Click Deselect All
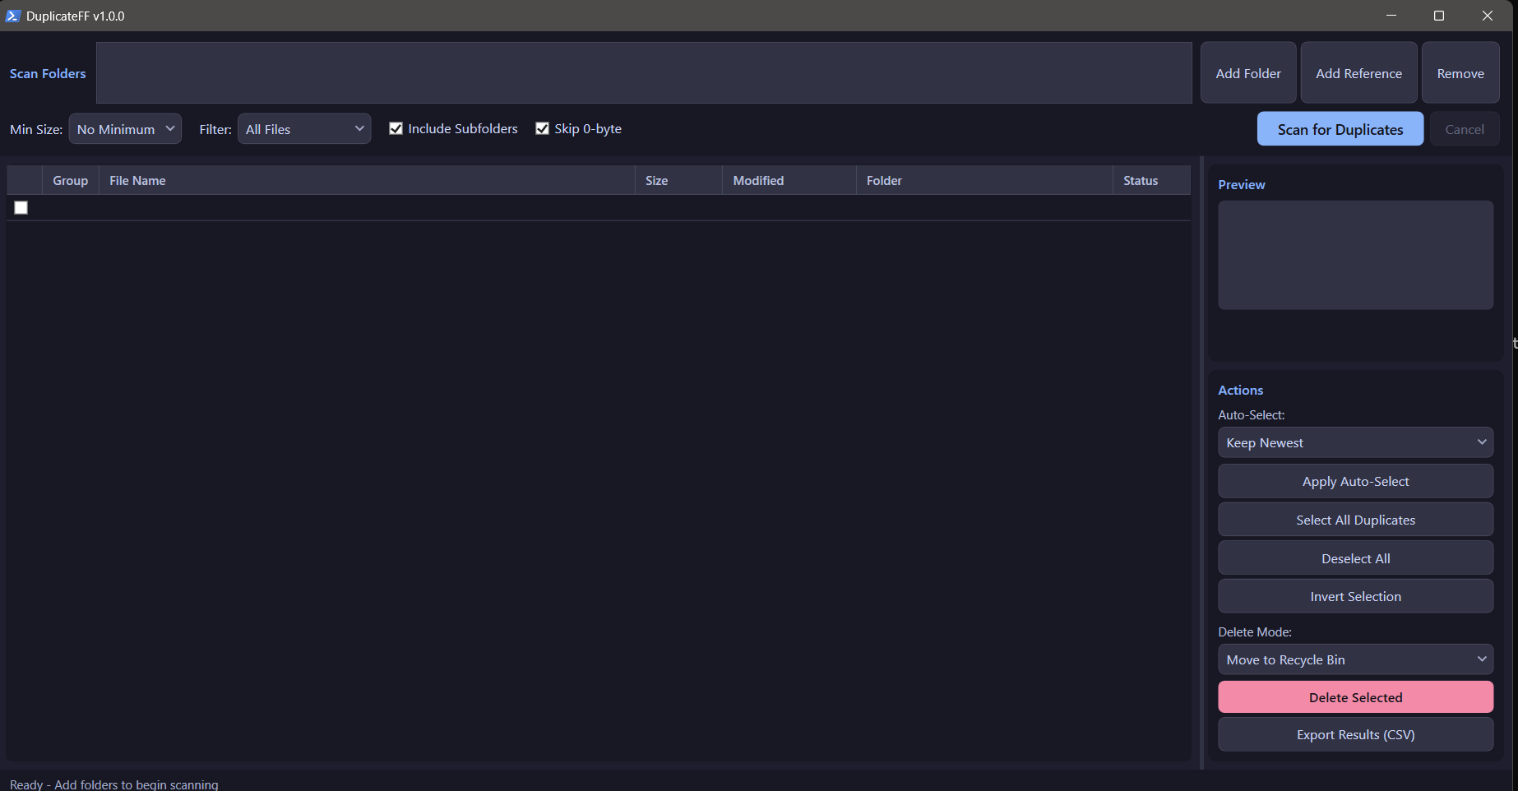1518x791 pixels. click(x=1355, y=557)
